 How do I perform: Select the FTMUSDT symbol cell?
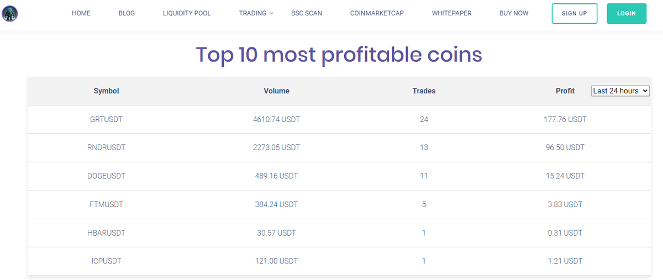click(106, 204)
